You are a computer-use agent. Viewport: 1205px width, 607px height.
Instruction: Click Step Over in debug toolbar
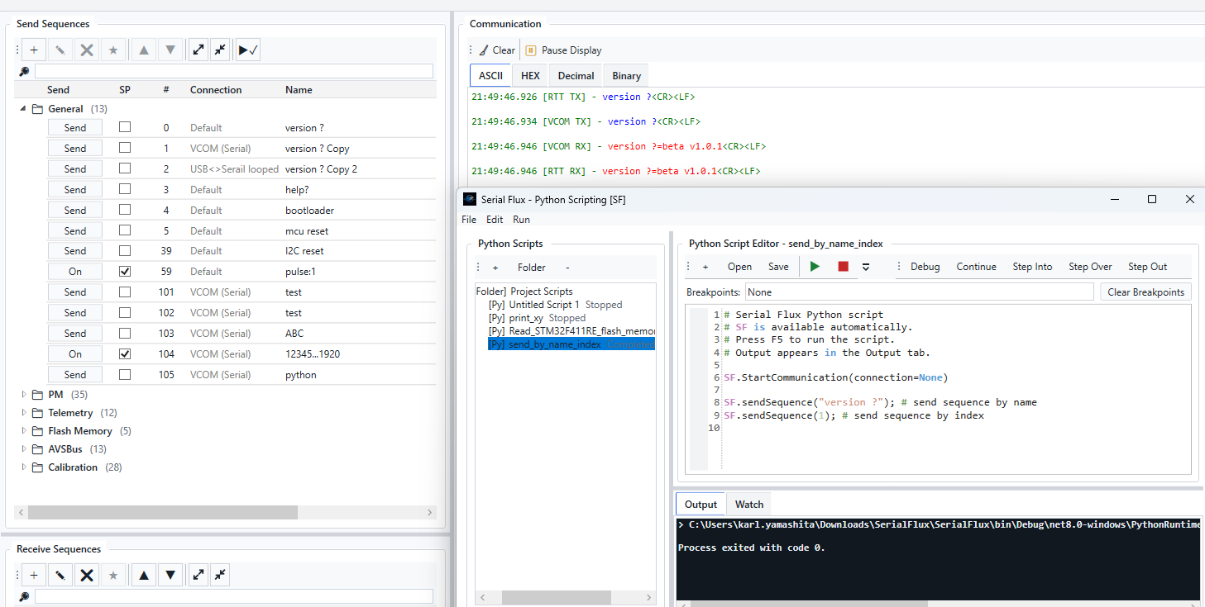click(1090, 267)
